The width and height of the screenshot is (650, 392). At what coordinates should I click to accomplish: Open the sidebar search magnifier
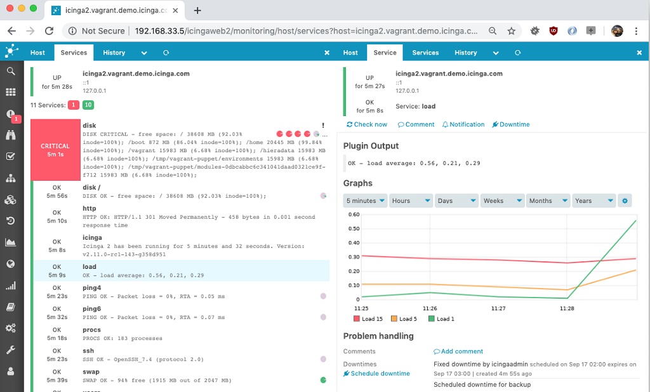[x=11, y=71]
